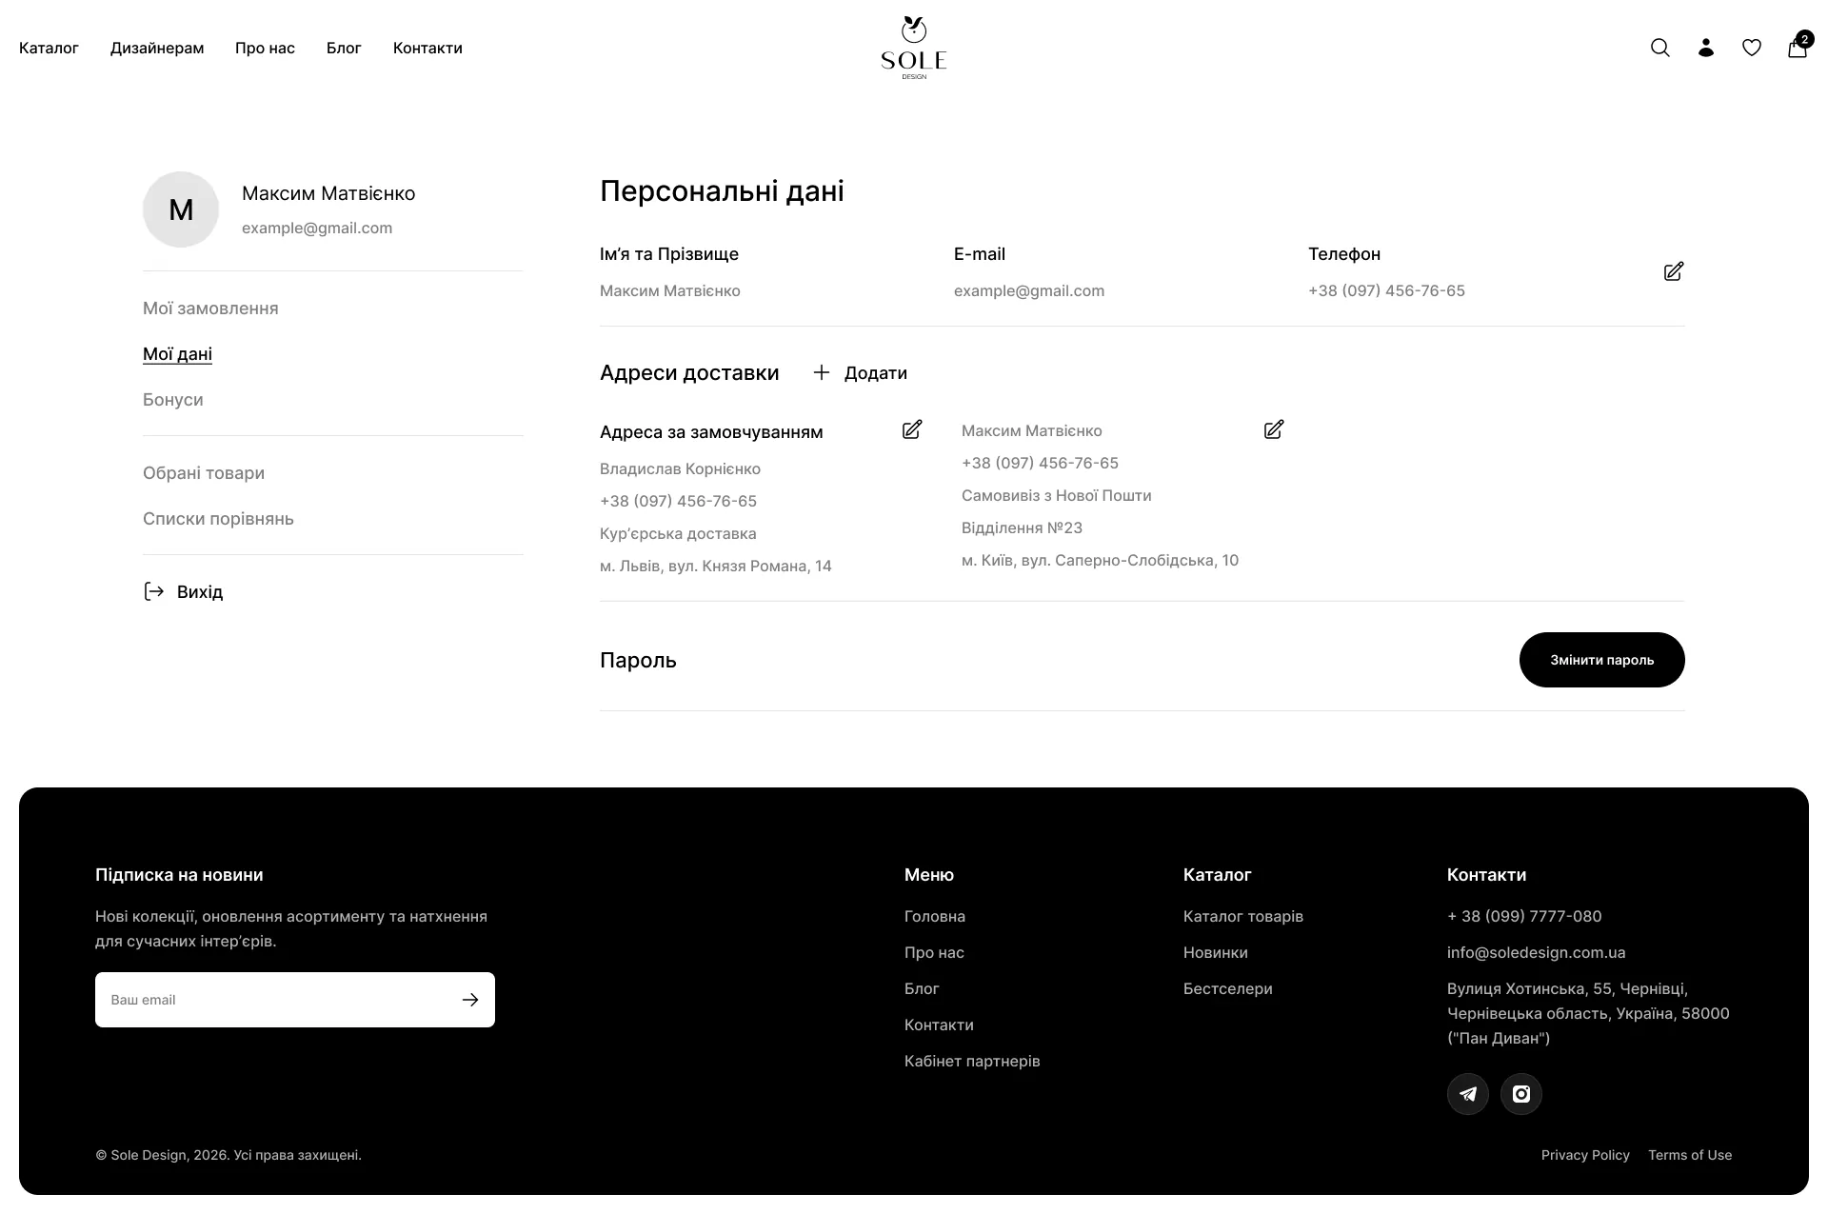Open Про нас in top navigation

coord(265,48)
